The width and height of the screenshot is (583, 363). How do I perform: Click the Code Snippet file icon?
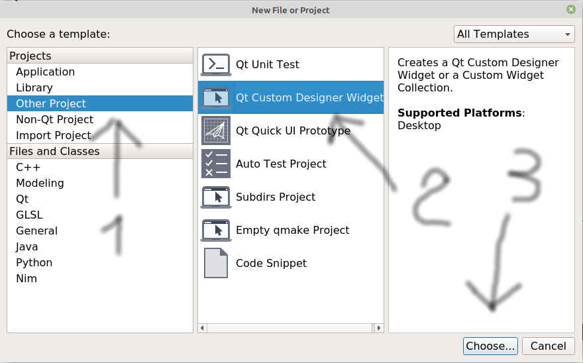pyautogui.click(x=216, y=263)
